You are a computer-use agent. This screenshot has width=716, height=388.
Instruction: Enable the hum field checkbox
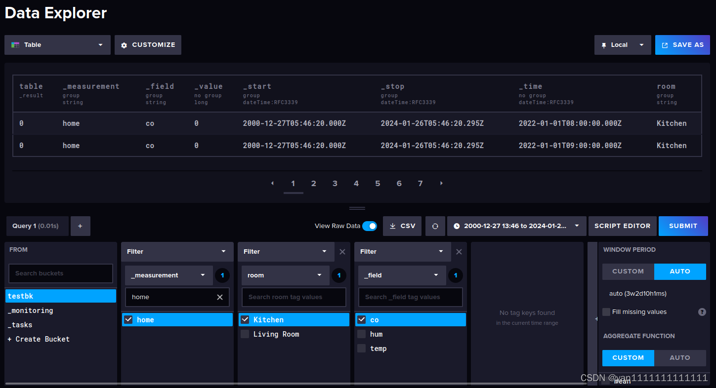point(361,334)
